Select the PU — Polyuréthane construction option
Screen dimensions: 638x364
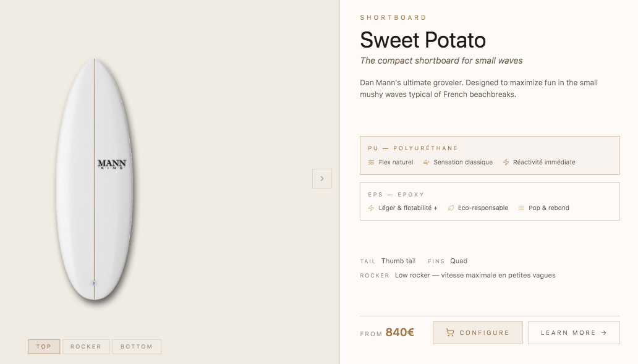pos(490,155)
